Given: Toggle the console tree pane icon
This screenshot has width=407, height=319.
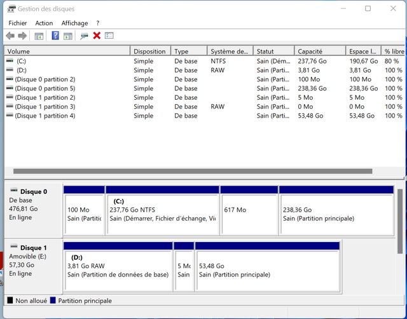Looking at the screenshot, I should (39, 36).
